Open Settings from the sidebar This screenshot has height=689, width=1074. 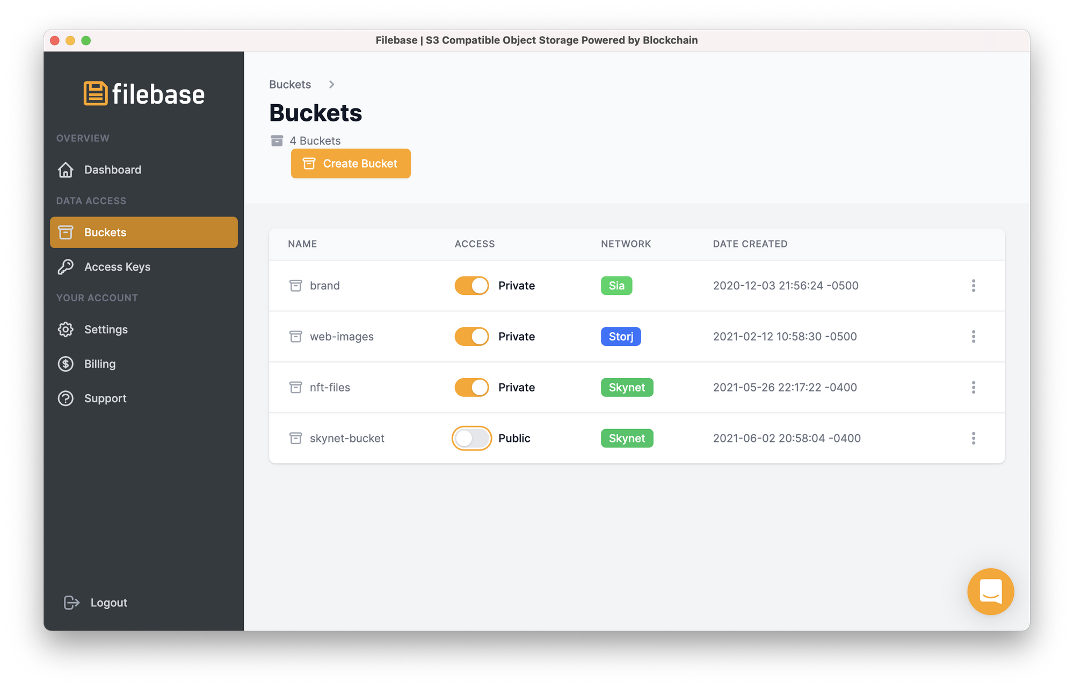(x=144, y=329)
